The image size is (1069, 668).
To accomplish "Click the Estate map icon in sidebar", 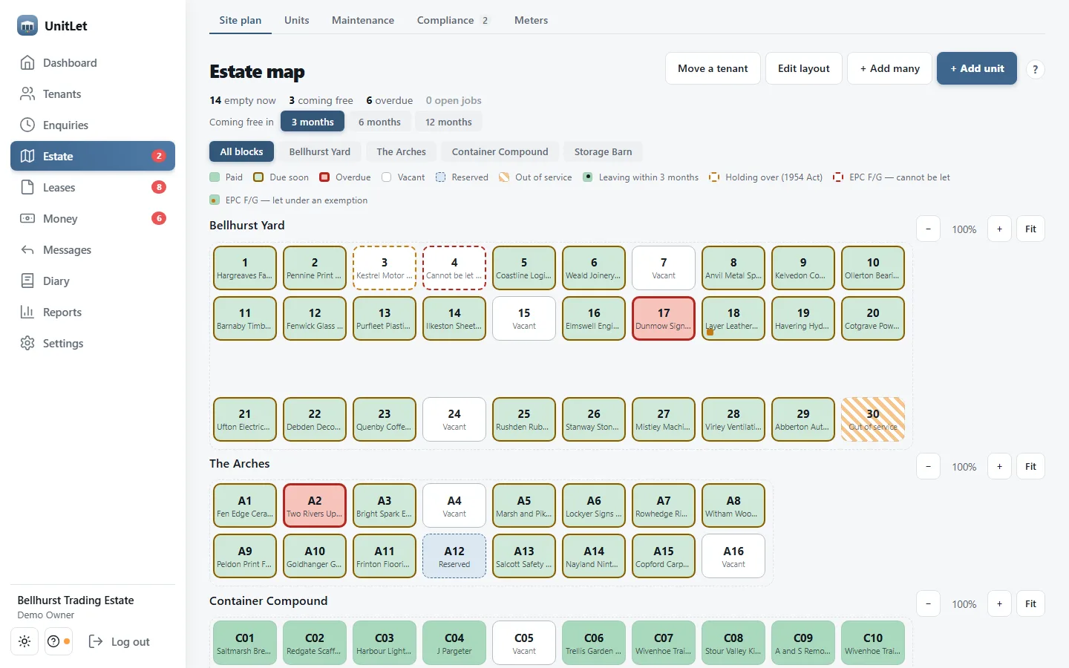I will pyautogui.click(x=27, y=157).
